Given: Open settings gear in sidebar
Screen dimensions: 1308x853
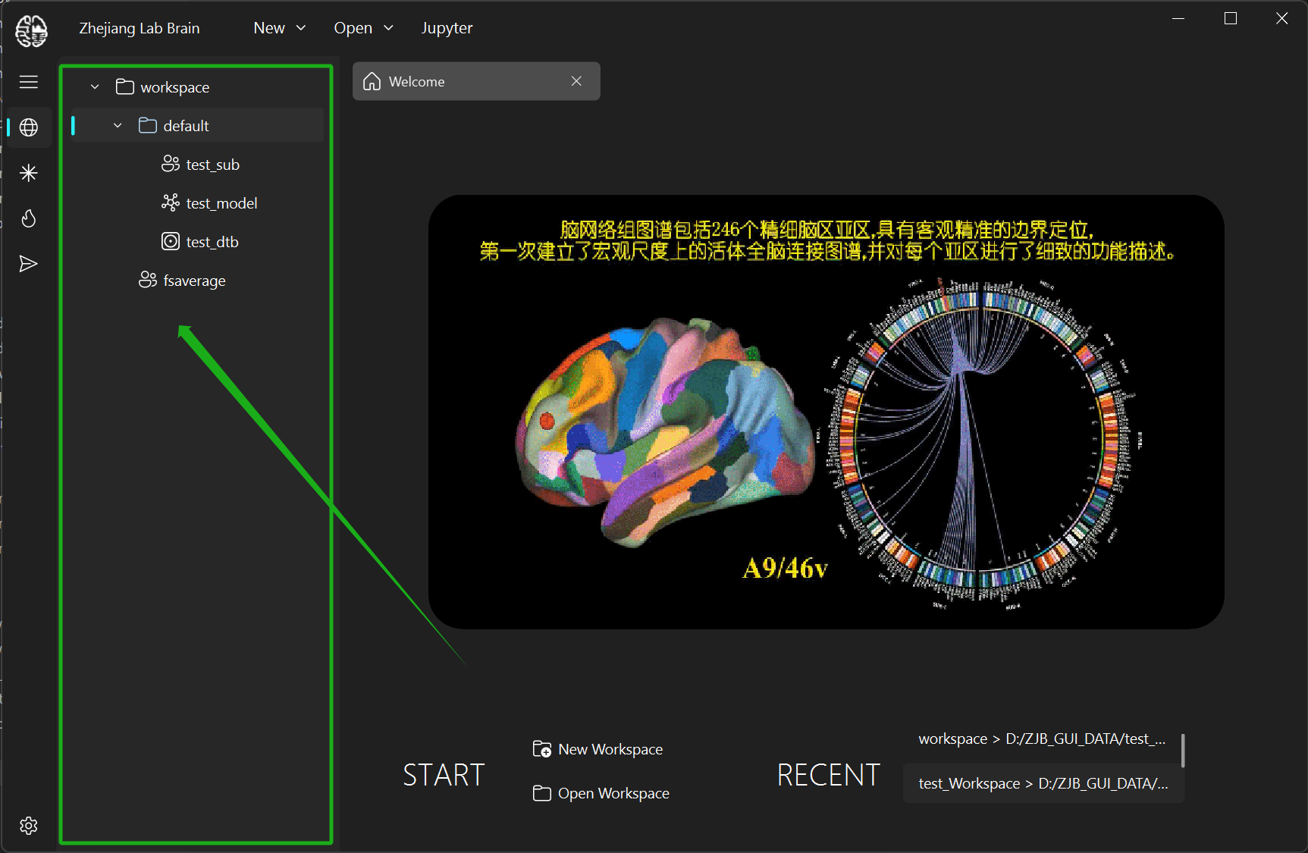Looking at the screenshot, I should pos(29,826).
